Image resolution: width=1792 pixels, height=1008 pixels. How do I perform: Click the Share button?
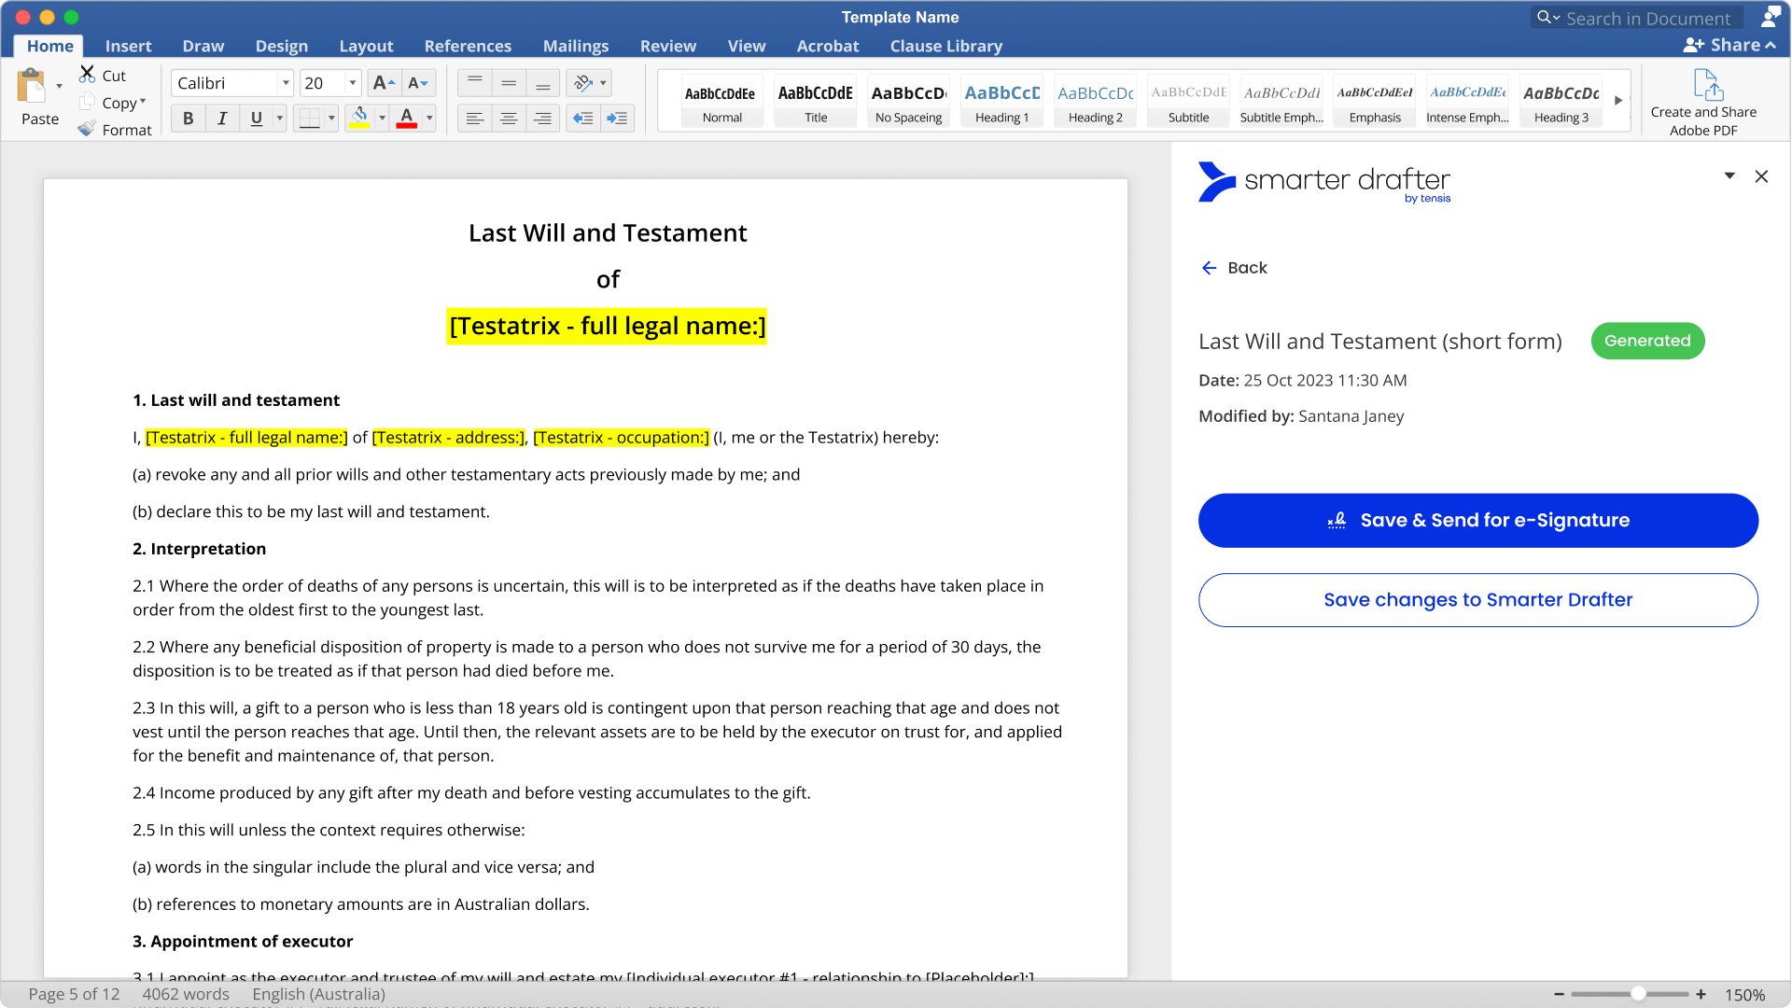(x=1729, y=45)
